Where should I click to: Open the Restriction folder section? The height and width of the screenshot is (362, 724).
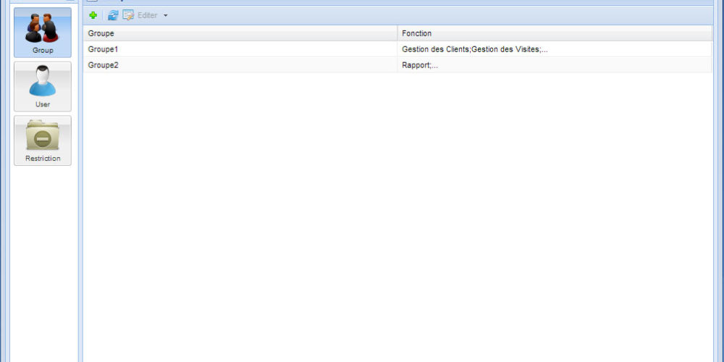43,140
